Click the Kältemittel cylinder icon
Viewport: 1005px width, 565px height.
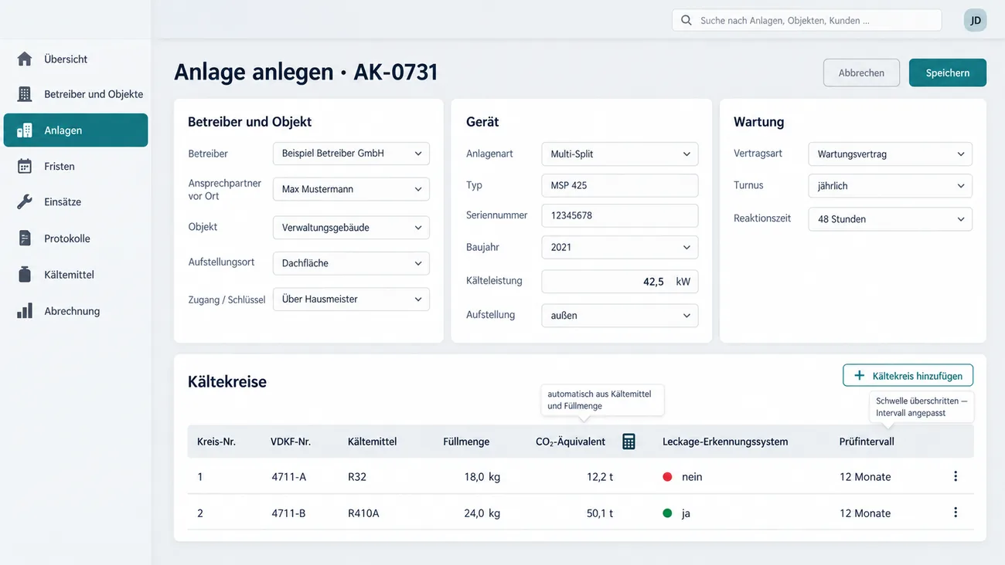25,274
